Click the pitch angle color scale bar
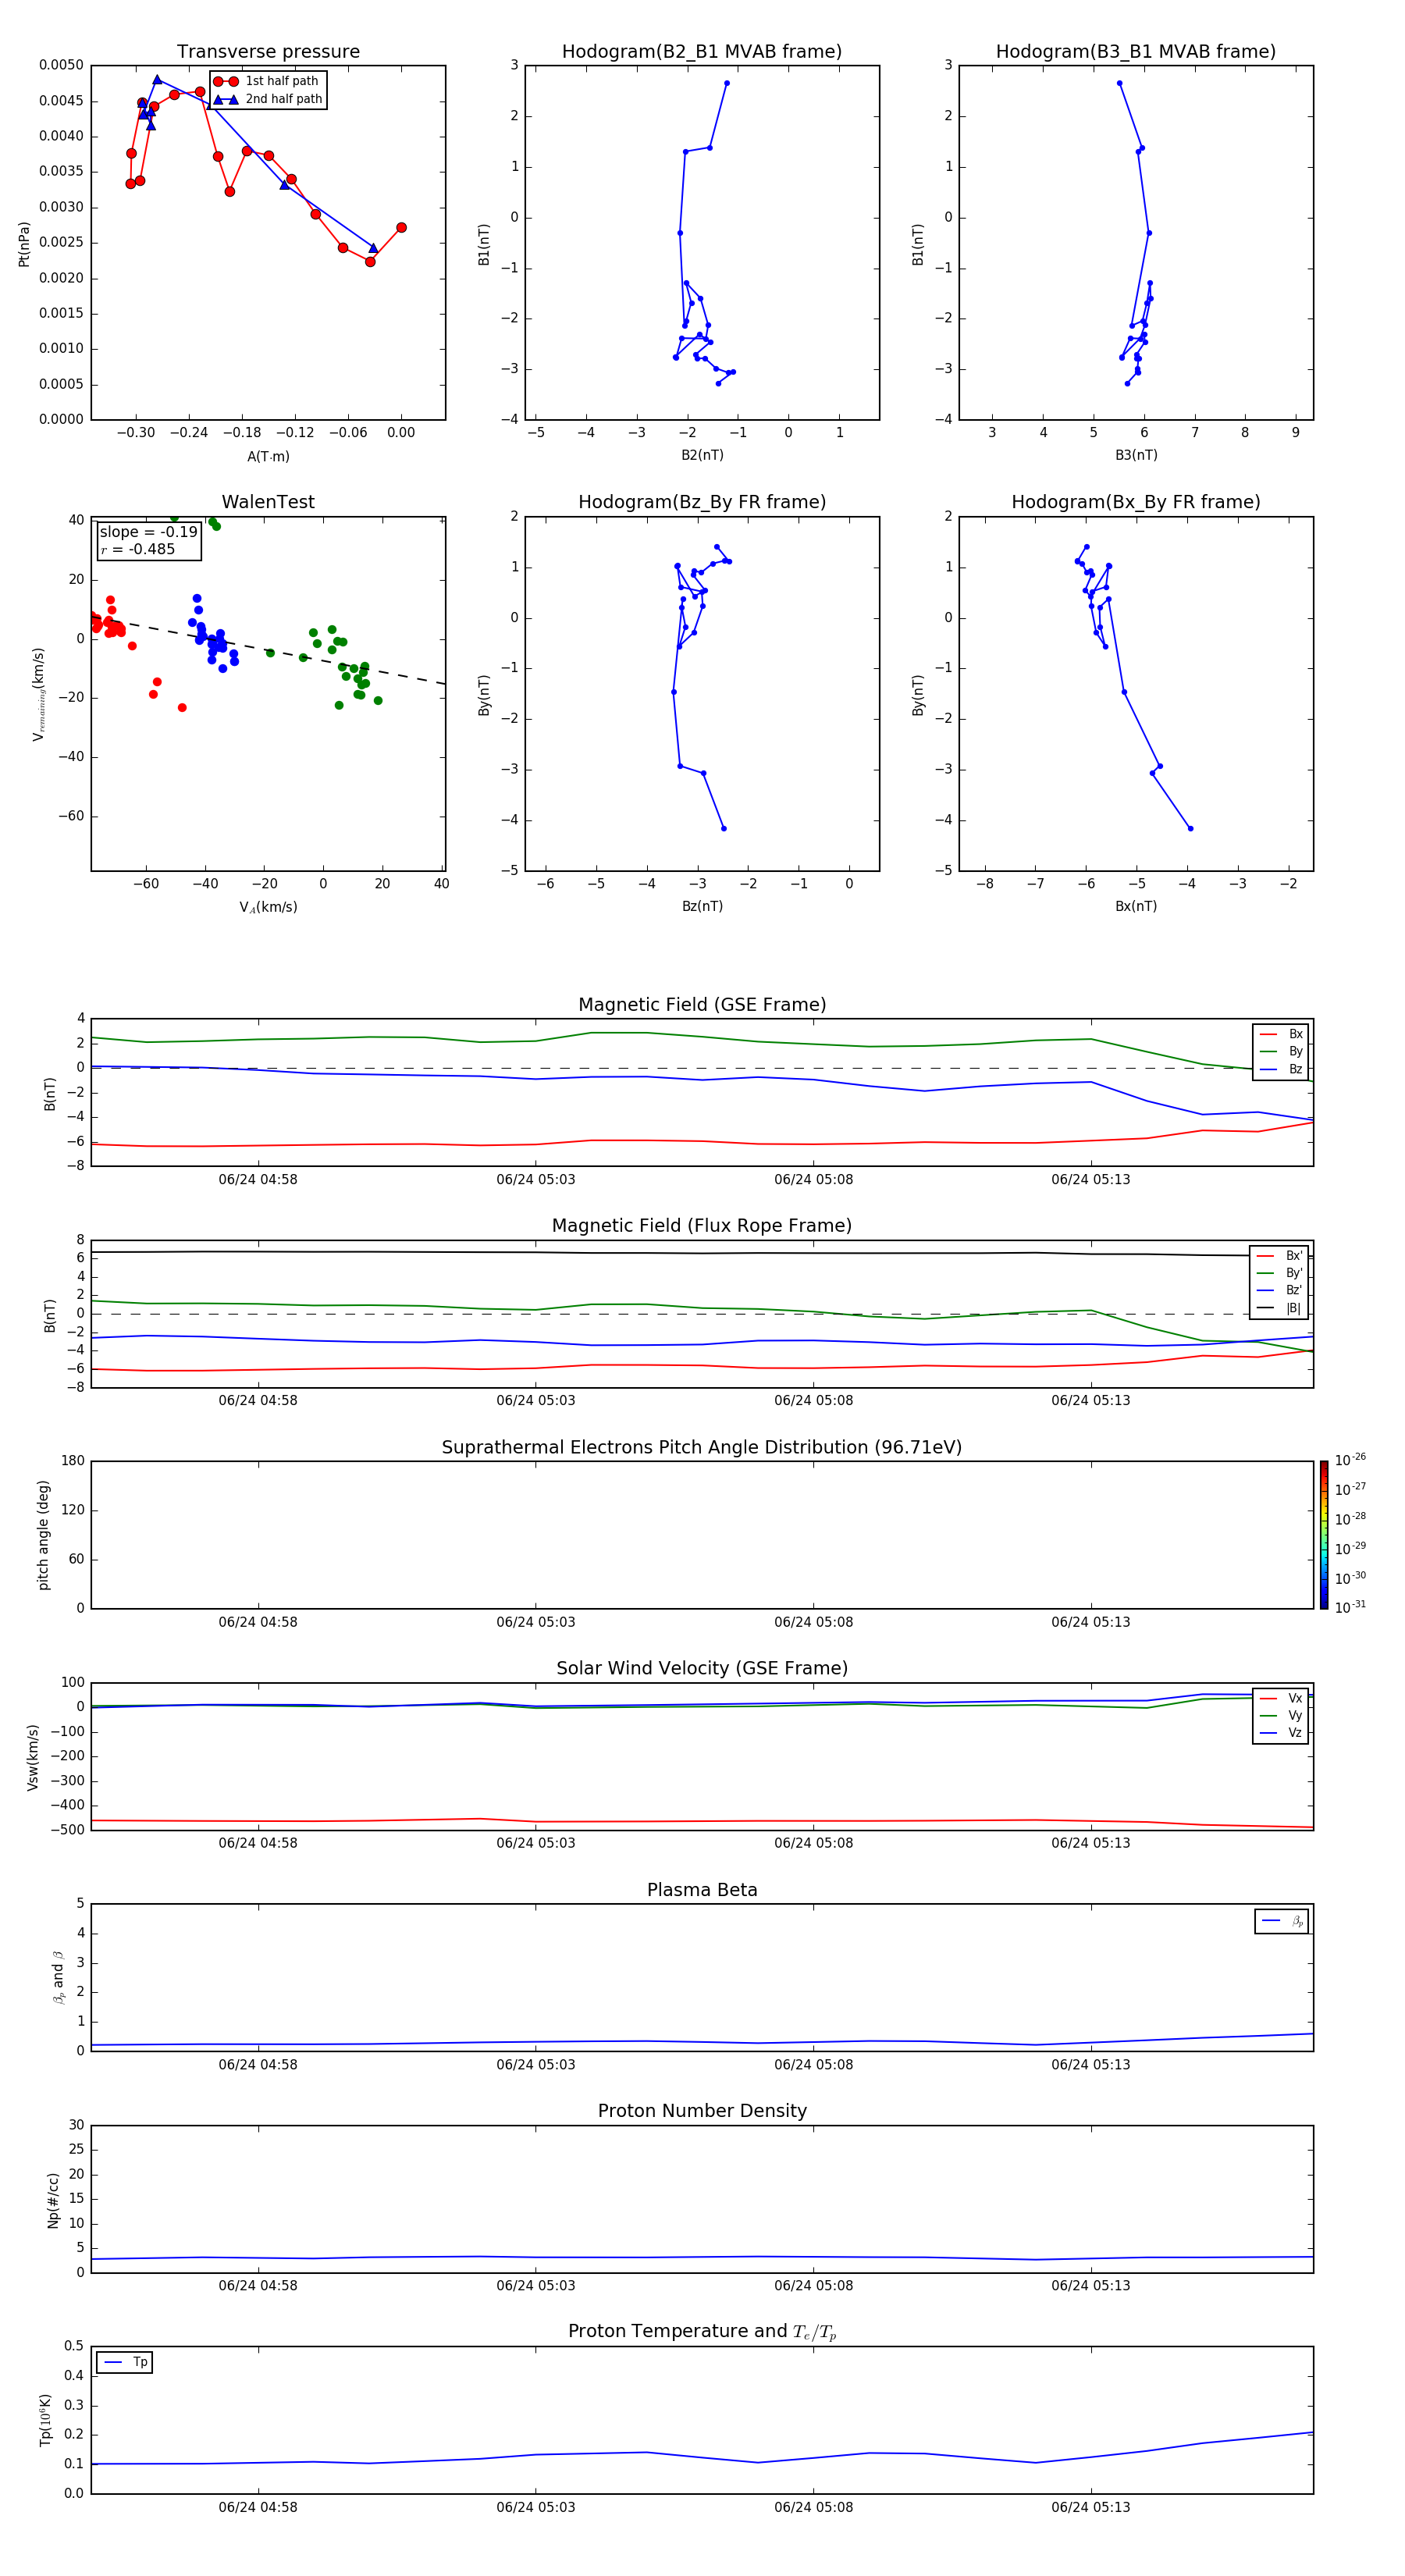 [x=1324, y=1535]
